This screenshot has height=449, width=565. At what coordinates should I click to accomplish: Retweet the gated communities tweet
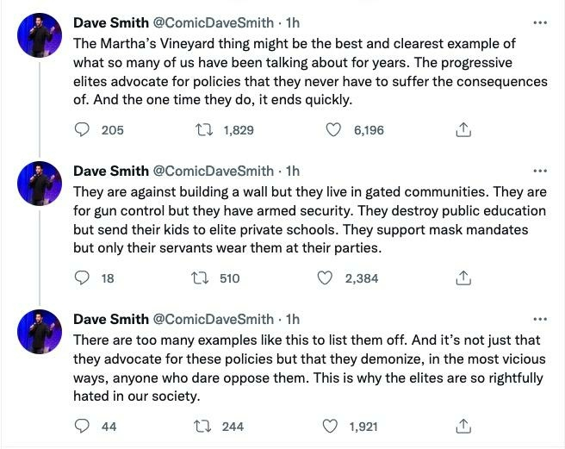pyautogui.click(x=205, y=278)
